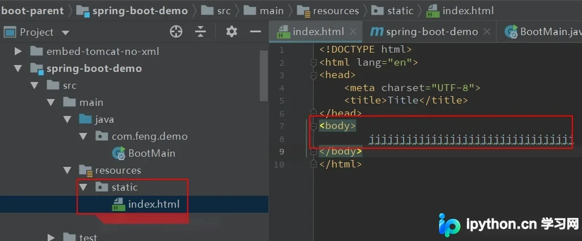Click the java source folder icon
582x241 pixels.
point(86,119)
